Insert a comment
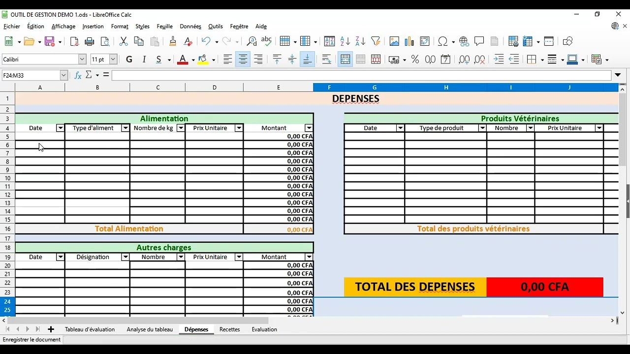This screenshot has width=630, height=354. (479, 41)
